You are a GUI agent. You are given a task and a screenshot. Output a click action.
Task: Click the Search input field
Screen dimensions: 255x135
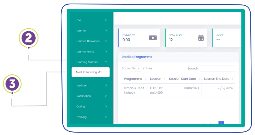tap(217, 69)
